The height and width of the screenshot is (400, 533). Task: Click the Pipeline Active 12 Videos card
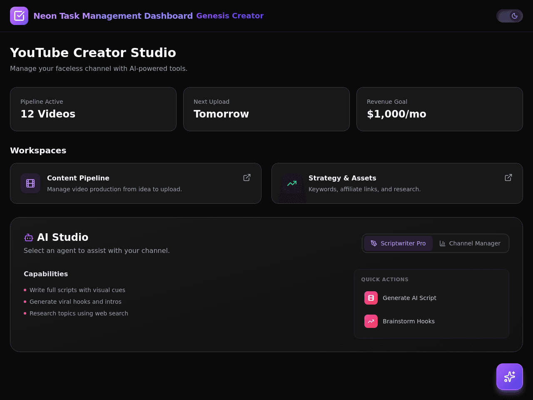(93, 109)
